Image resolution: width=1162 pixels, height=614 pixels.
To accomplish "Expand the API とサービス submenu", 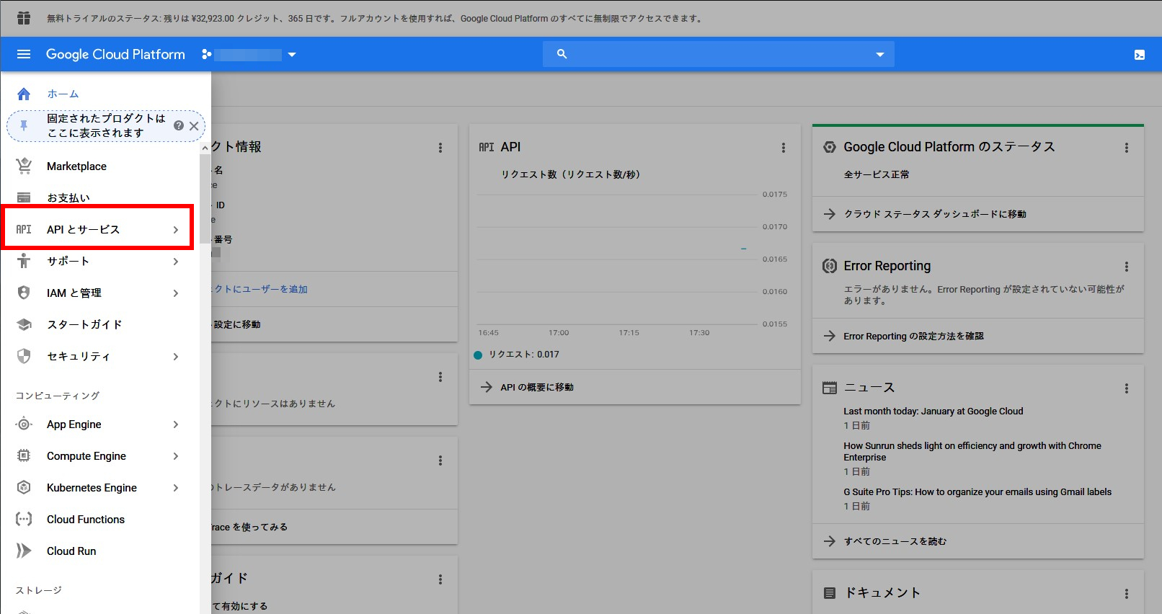I will tap(175, 230).
